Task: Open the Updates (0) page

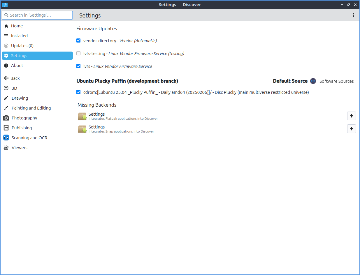Action: [22, 46]
